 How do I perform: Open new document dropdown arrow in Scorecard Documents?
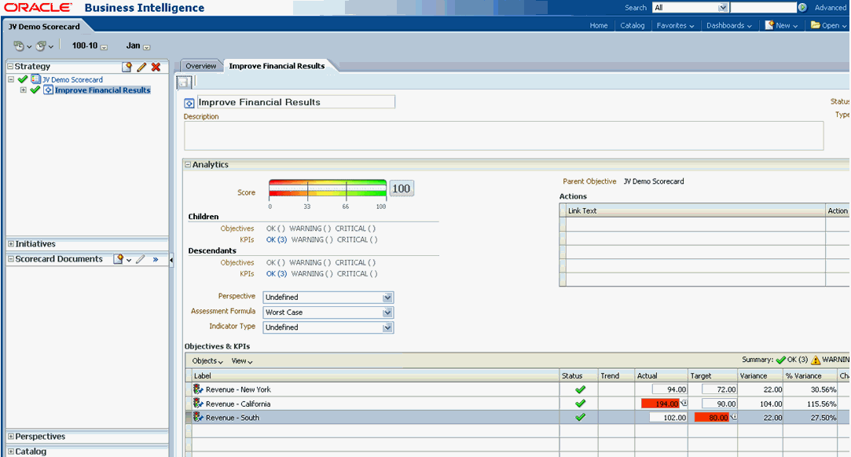click(x=129, y=260)
